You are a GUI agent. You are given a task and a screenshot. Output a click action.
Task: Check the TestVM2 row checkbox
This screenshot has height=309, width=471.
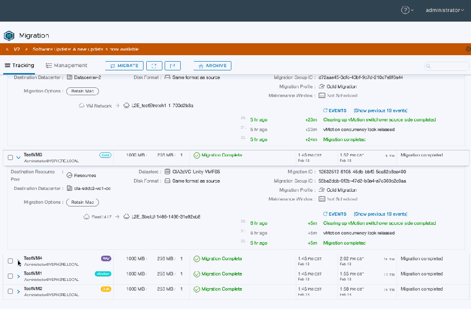pyautogui.click(x=11, y=291)
